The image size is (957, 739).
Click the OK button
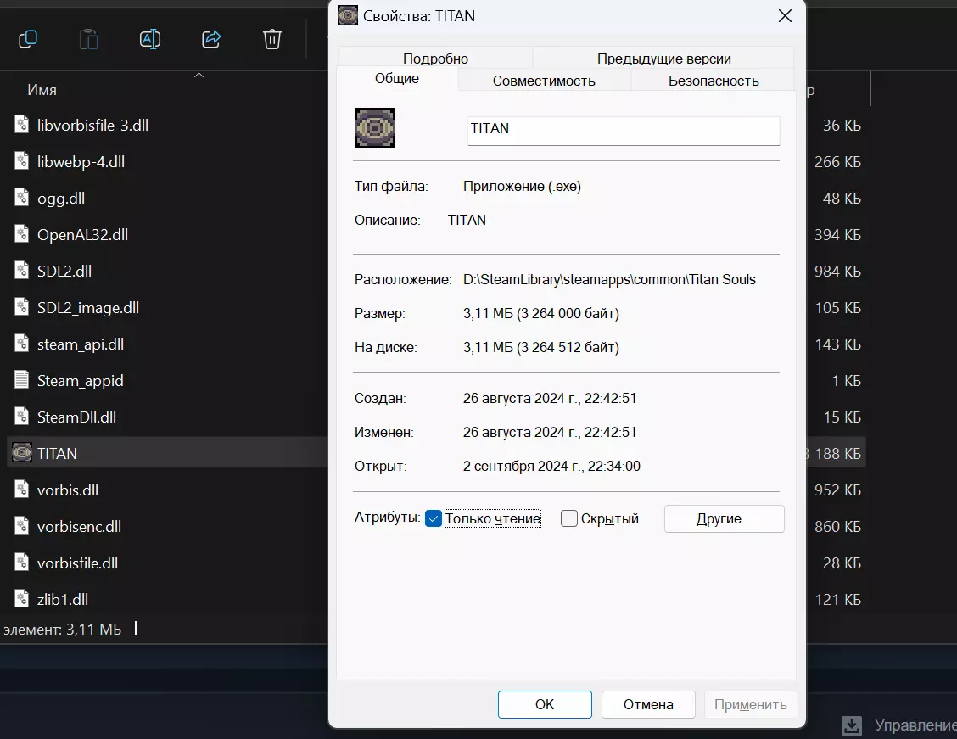pos(545,705)
